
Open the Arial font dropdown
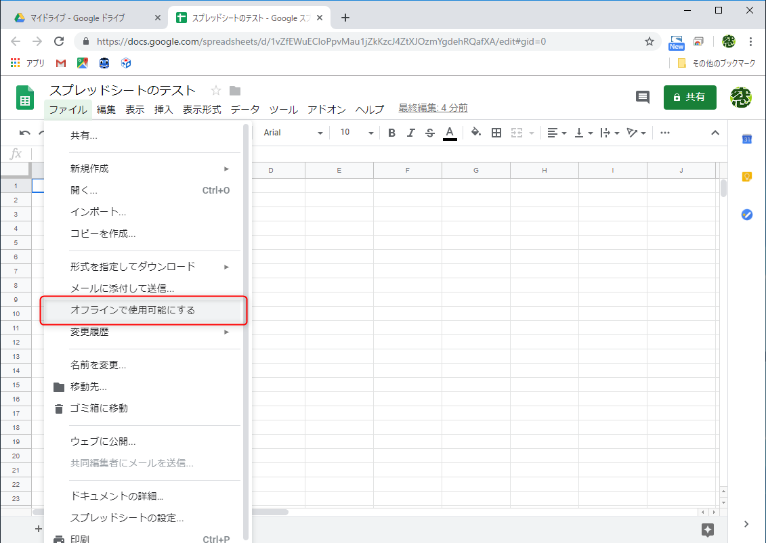[291, 132]
